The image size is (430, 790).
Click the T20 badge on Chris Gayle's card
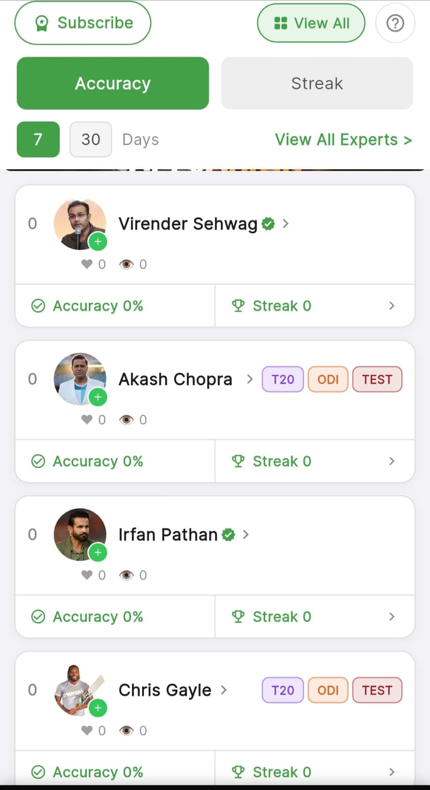[282, 690]
